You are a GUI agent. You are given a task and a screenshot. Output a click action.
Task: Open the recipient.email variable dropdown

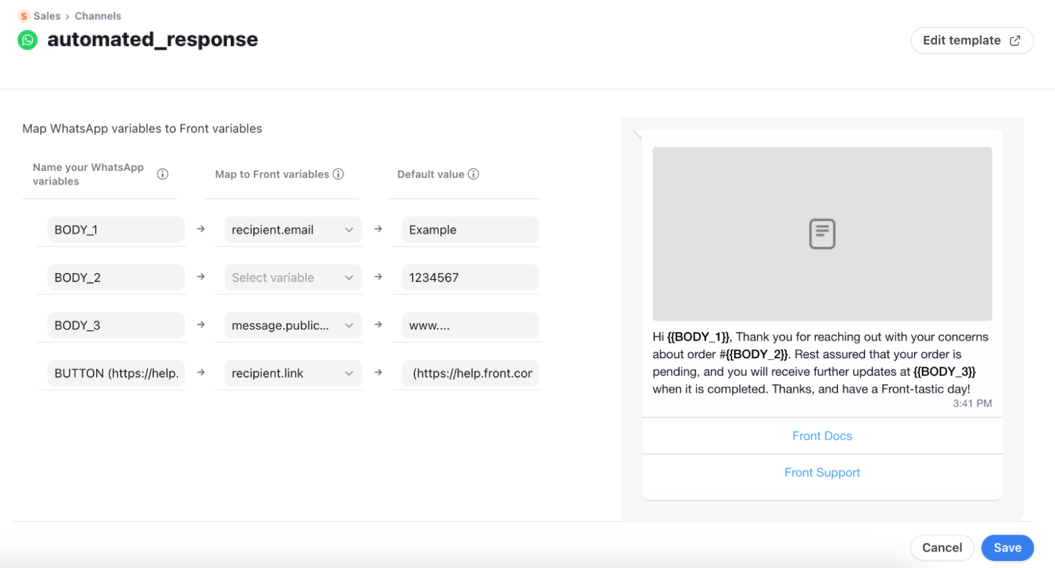coord(293,230)
